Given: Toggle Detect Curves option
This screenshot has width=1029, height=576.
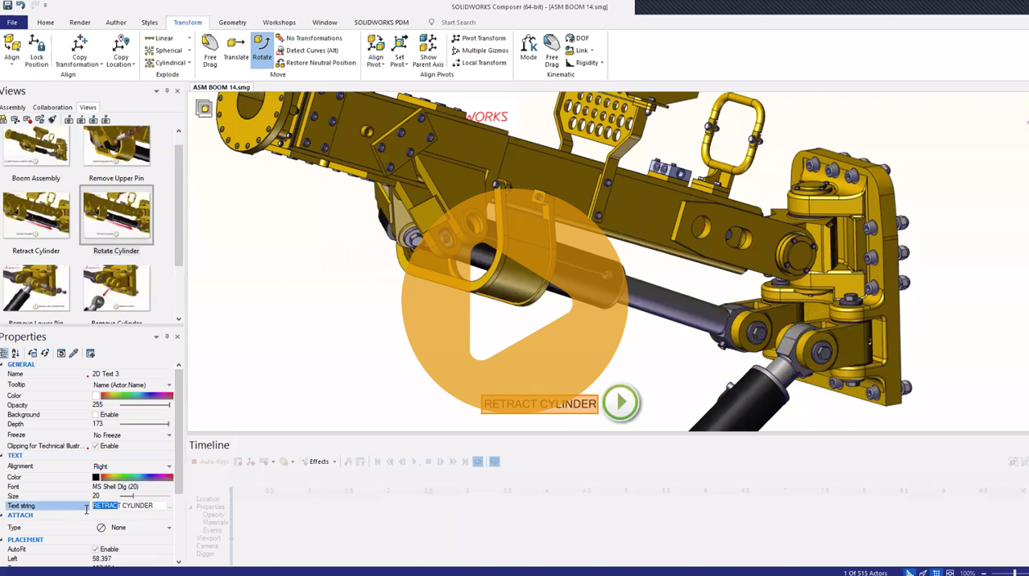Looking at the screenshot, I should coord(309,50).
